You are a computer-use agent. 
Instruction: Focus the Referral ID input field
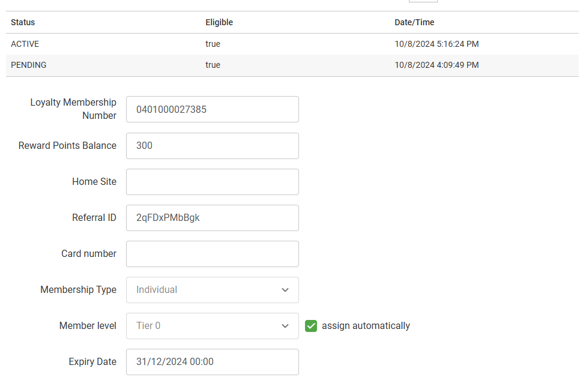pyautogui.click(x=212, y=218)
